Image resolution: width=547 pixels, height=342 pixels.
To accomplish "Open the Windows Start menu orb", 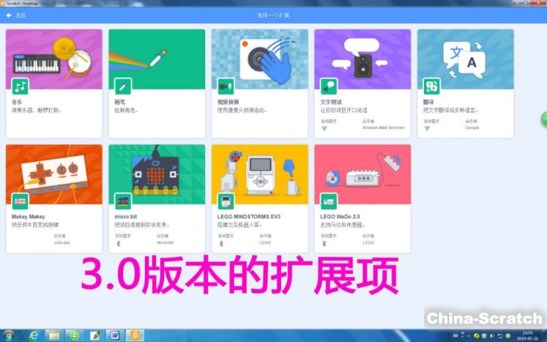I will pyautogui.click(x=9, y=336).
